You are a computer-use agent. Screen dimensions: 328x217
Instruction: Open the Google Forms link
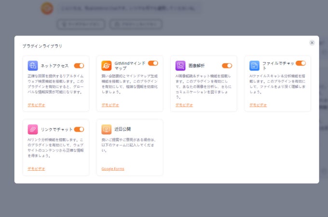point(113,169)
